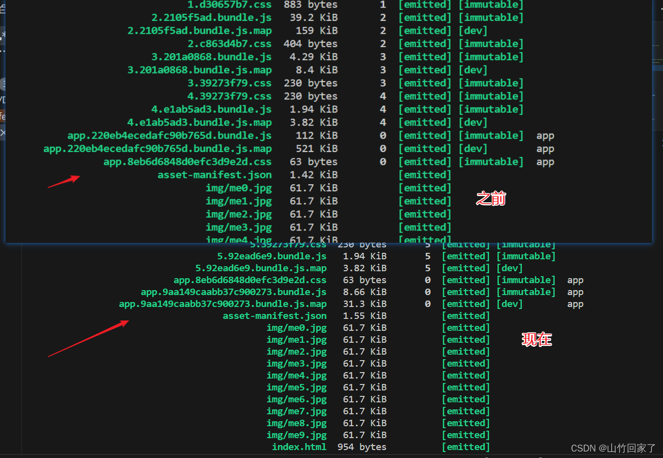The height and width of the screenshot is (458, 663).
Task: Select the app.220eb4ecedafc90b765d.bundle.js file name
Action: pyautogui.click(x=169, y=136)
